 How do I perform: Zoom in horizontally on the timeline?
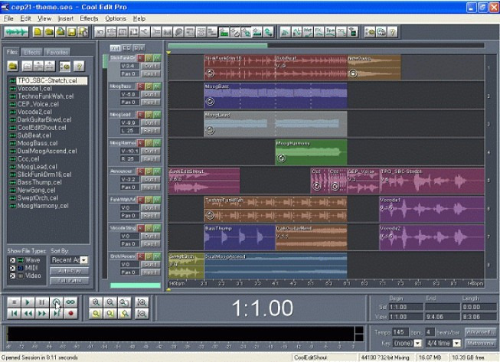click(x=96, y=302)
